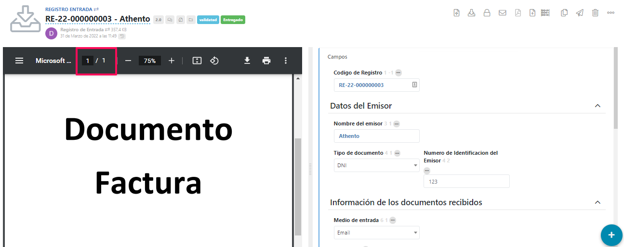Click the blue plus floating button
Screen dimensions: 624x247
coord(611,235)
